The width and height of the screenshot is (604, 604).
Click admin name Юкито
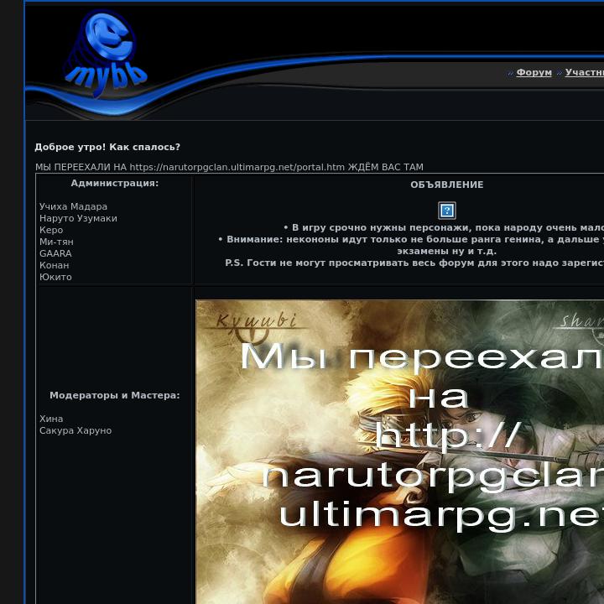pyautogui.click(x=55, y=277)
